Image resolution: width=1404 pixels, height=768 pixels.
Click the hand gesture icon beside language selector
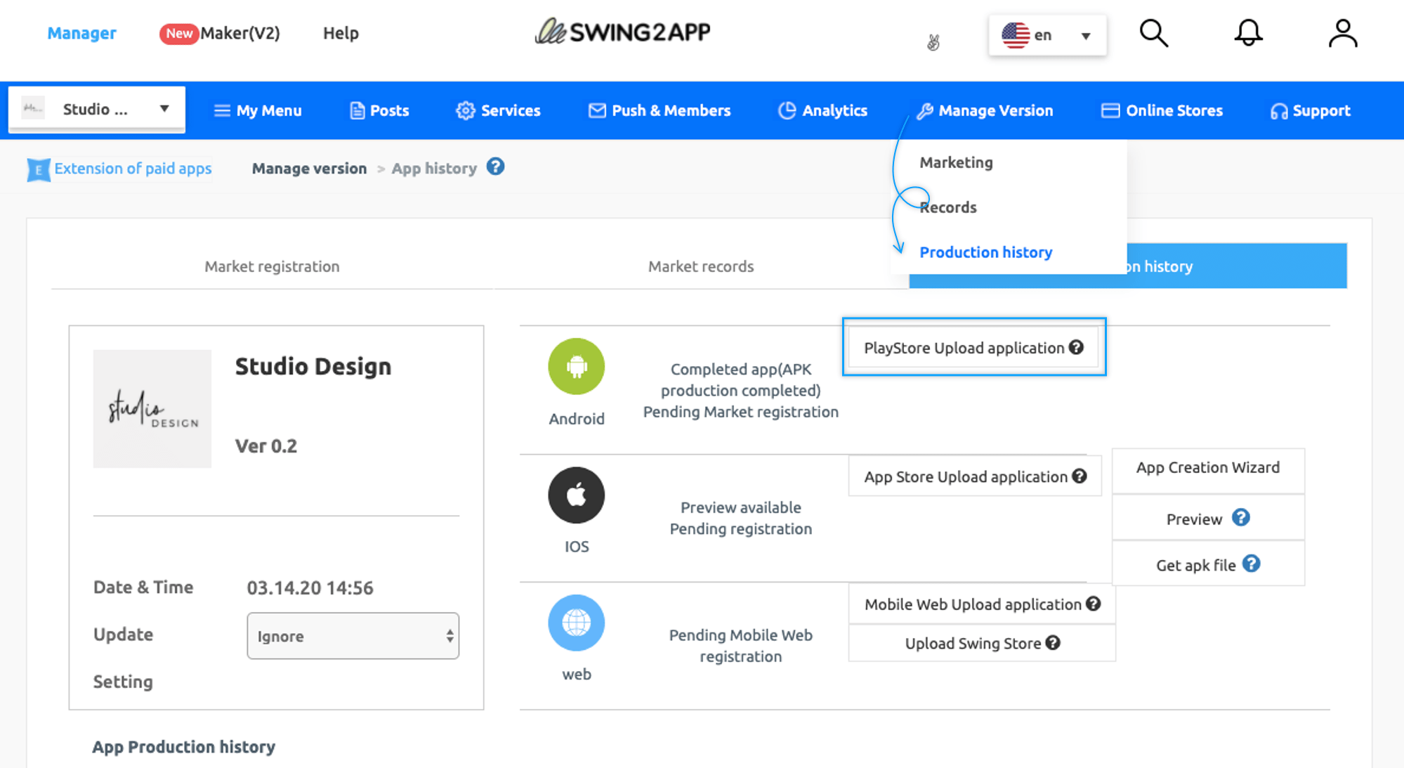[x=933, y=42]
